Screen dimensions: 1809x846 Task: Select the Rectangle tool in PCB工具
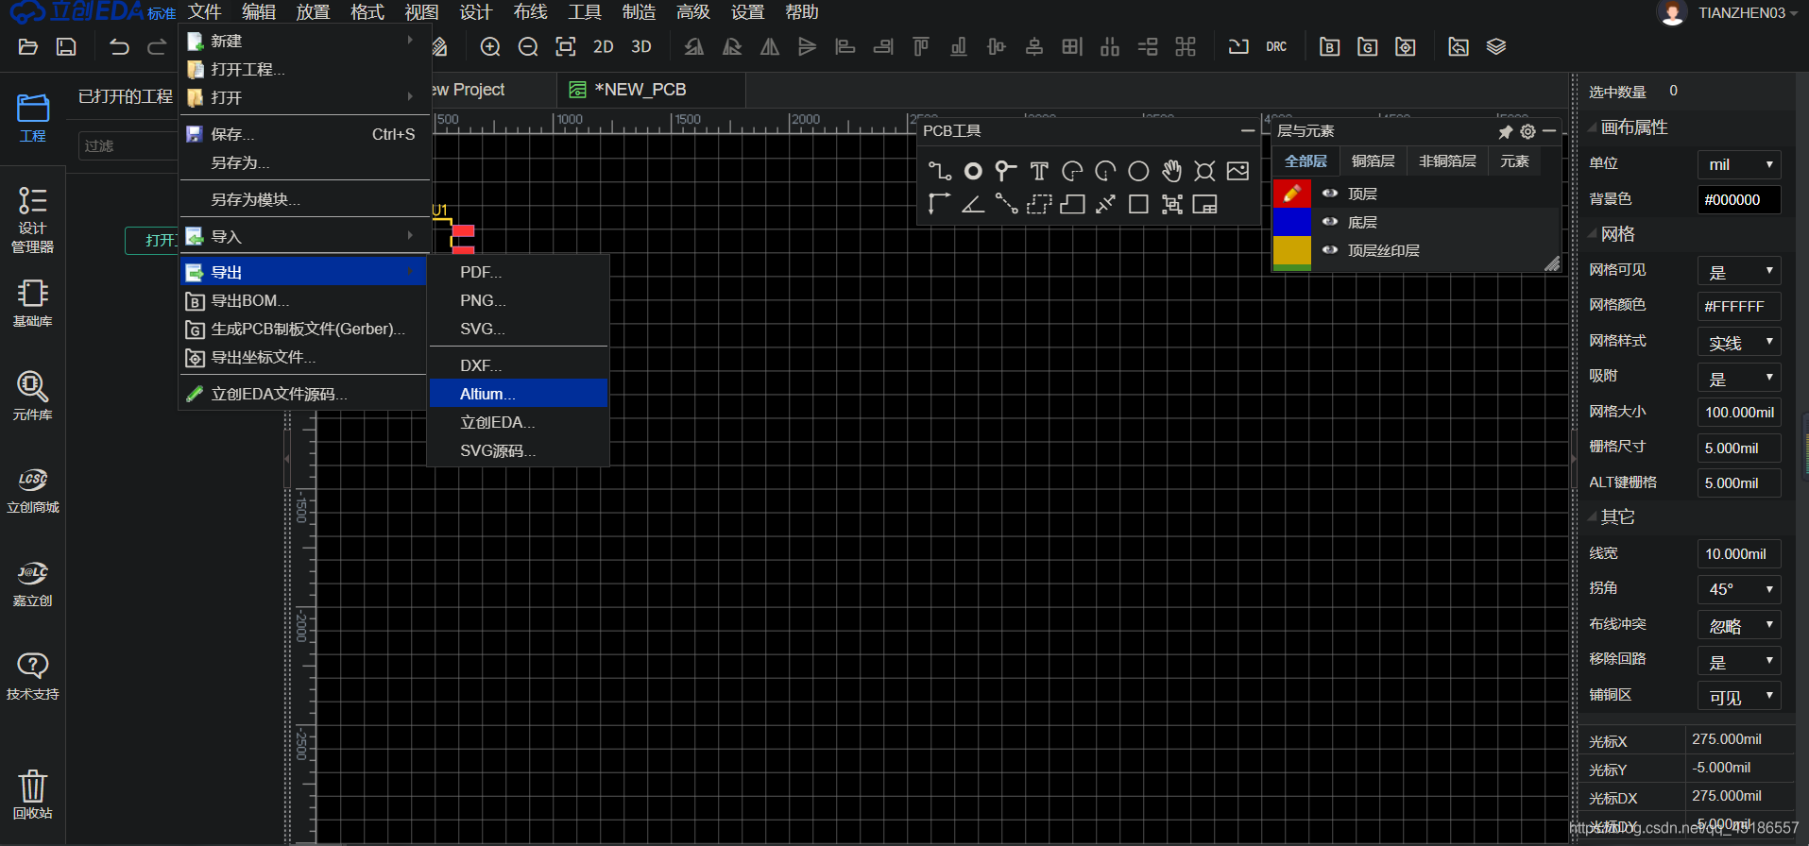(x=1138, y=204)
